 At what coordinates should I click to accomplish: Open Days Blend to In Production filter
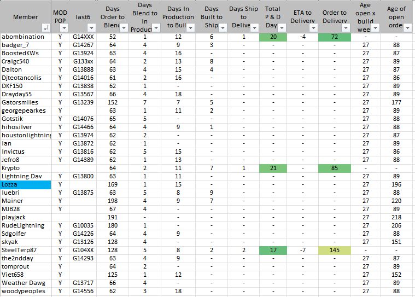[155, 28]
